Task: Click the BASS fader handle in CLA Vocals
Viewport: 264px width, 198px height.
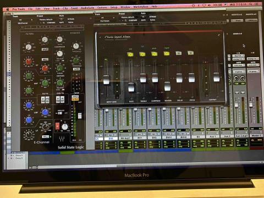Action: coord(131,87)
